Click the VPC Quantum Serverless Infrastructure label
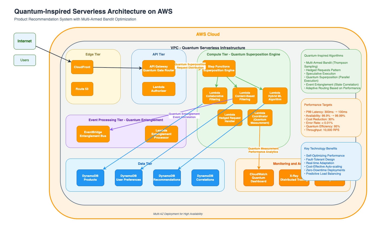Viewport: 383px width, 246px height. click(208, 48)
